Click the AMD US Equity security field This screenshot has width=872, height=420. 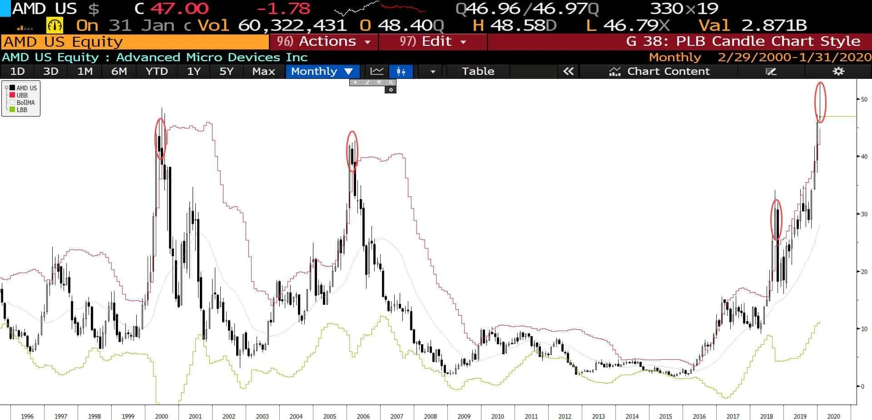135,42
